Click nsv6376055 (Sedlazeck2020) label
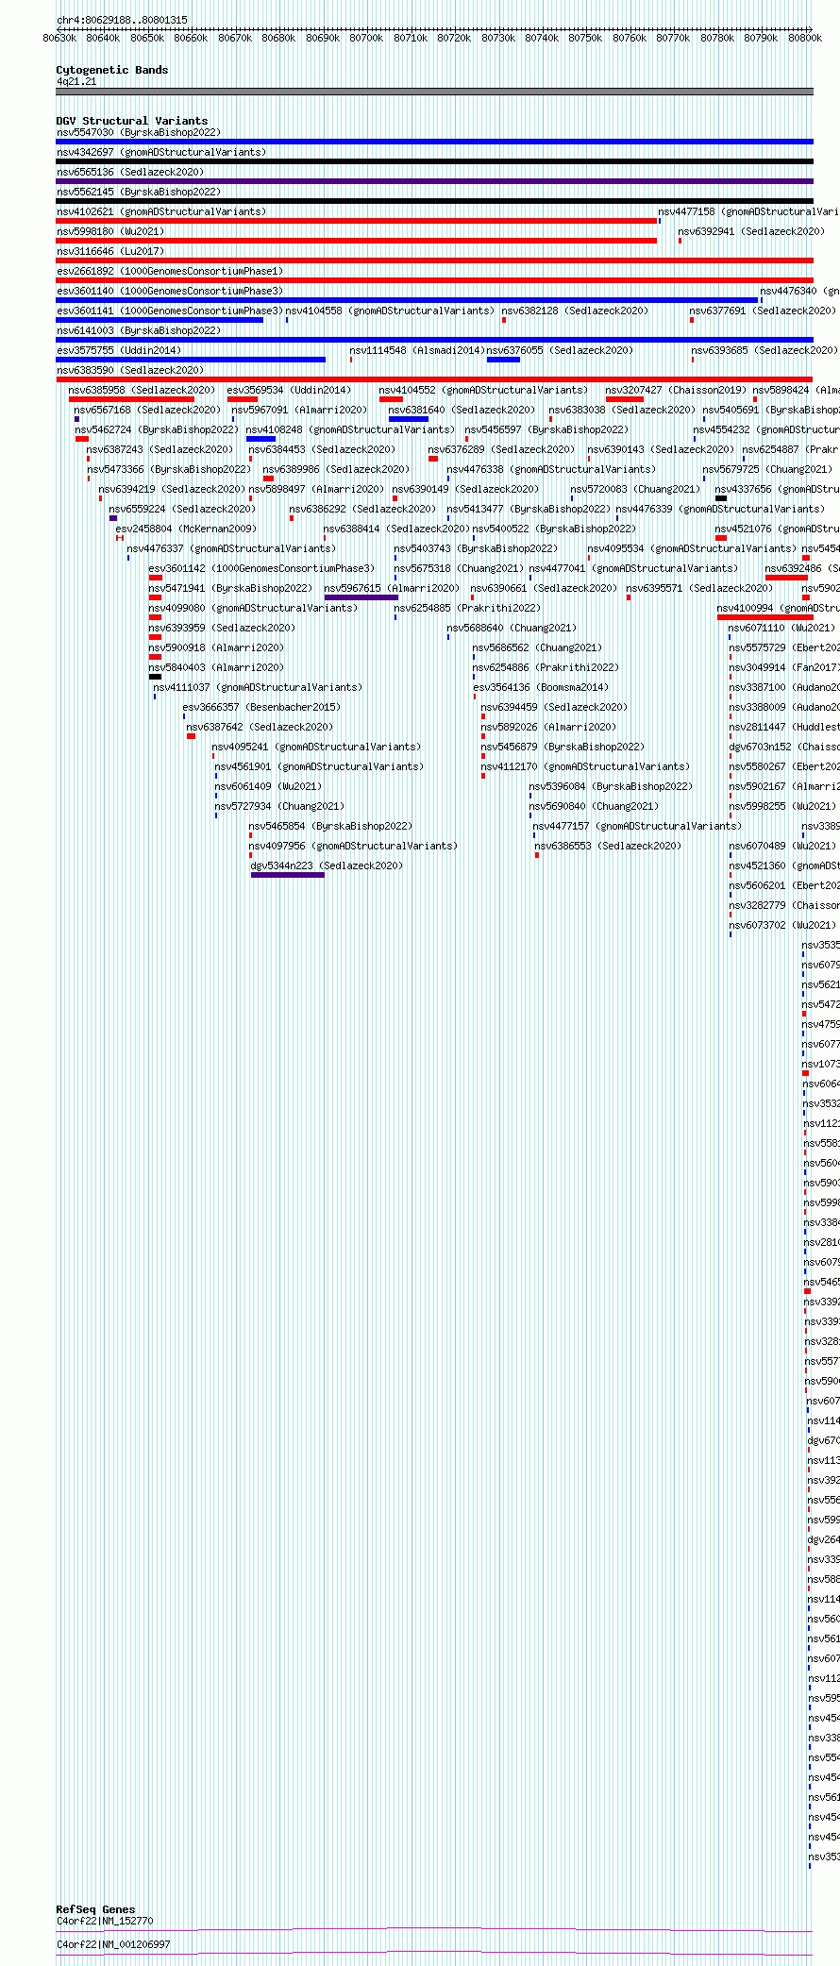Image resolution: width=840 pixels, height=1966 pixels. pos(561,350)
